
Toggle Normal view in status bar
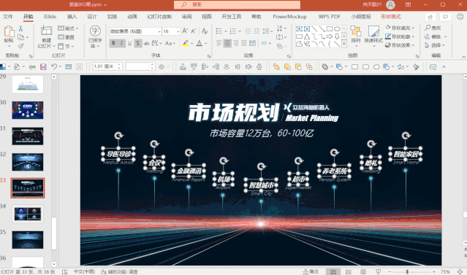pos(333,272)
